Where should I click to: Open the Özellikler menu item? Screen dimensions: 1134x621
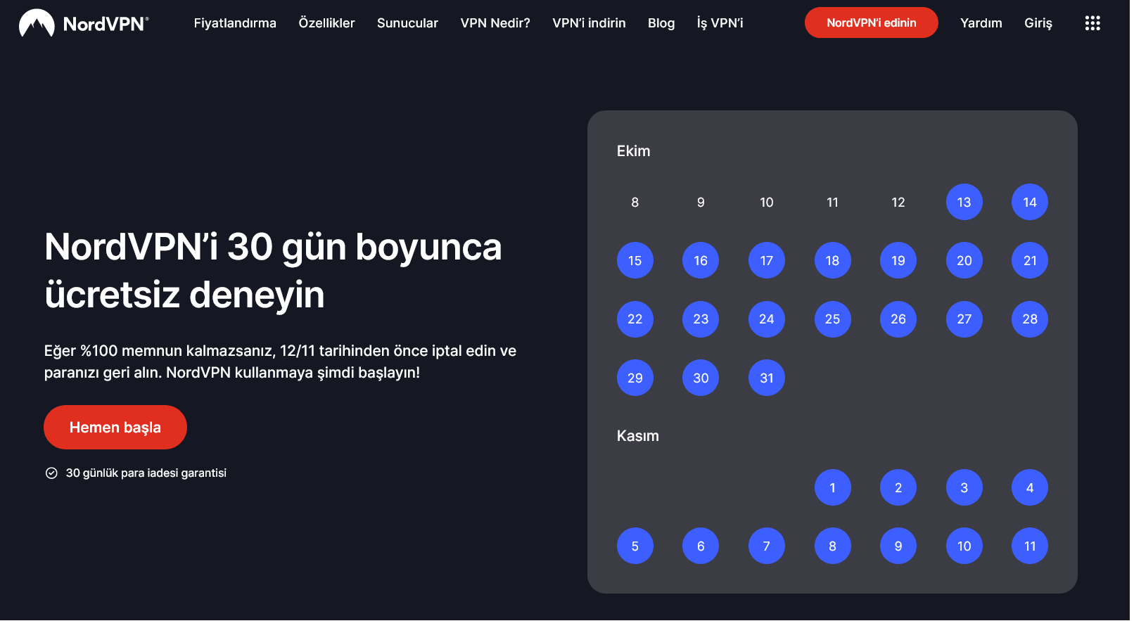326,23
